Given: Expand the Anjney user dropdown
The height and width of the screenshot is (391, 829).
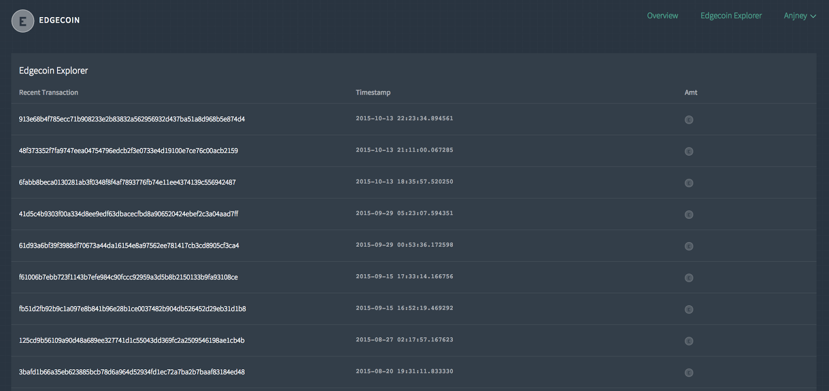Looking at the screenshot, I should (x=799, y=16).
